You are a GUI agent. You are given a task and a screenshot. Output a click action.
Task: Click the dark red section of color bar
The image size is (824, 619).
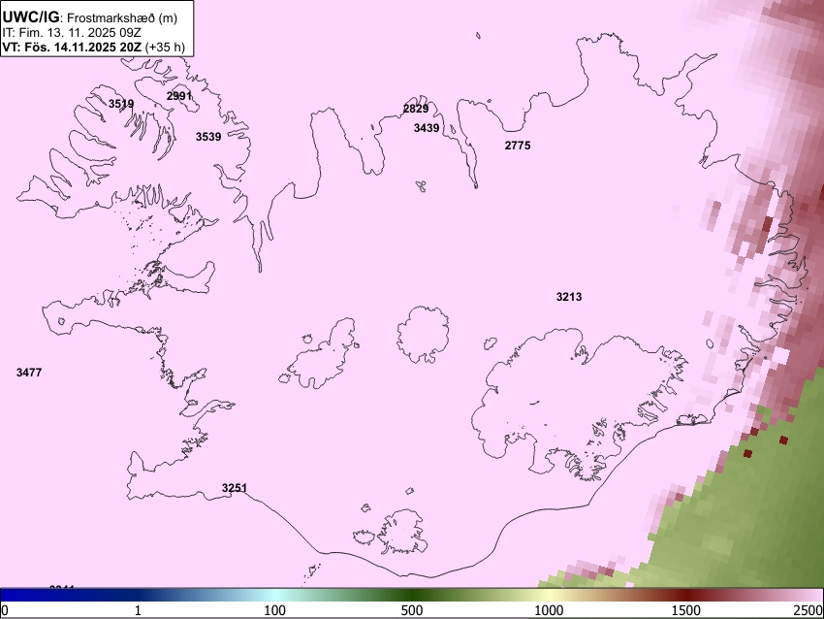pyautogui.click(x=686, y=596)
